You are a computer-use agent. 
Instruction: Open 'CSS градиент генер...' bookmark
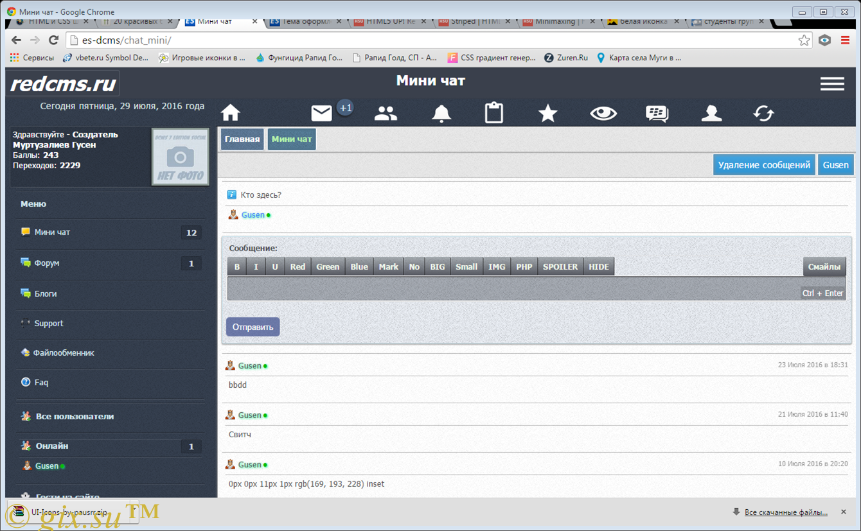point(492,57)
